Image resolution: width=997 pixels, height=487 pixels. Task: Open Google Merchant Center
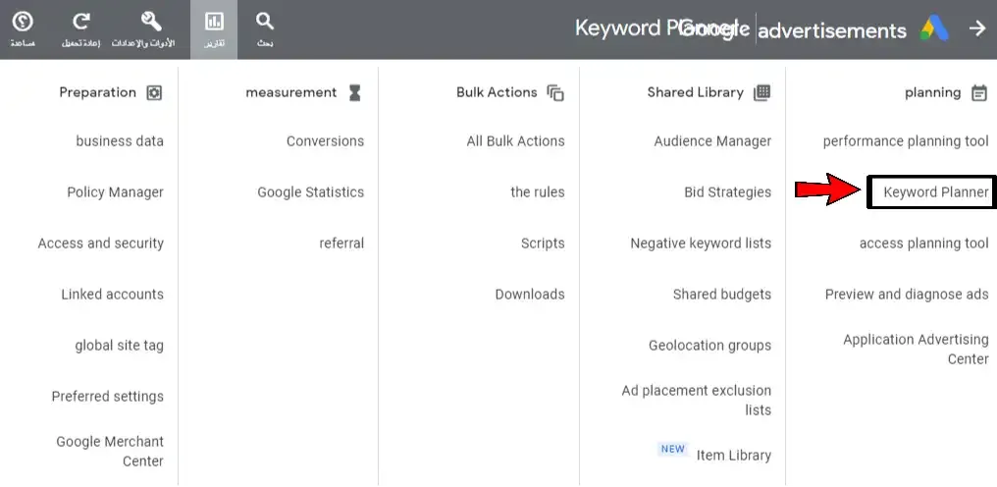point(110,452)
